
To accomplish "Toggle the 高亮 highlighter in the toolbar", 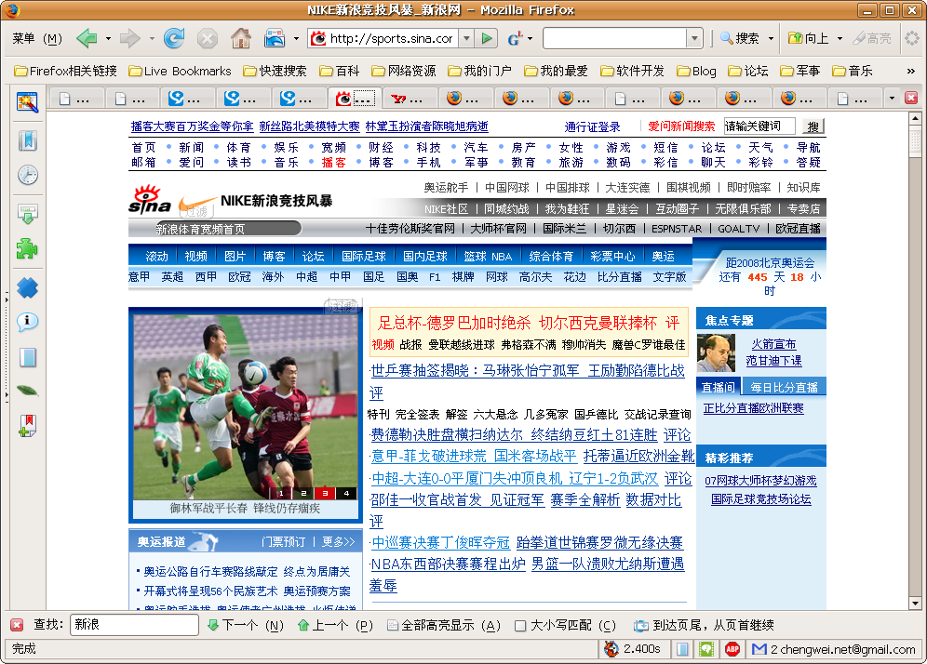I will tap(872, 38).
